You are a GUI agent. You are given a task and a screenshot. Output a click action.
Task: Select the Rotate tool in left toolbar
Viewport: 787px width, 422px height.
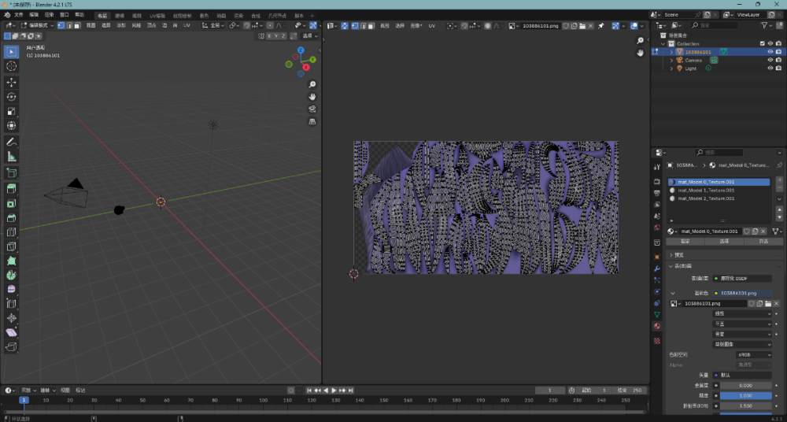(12, 97)
